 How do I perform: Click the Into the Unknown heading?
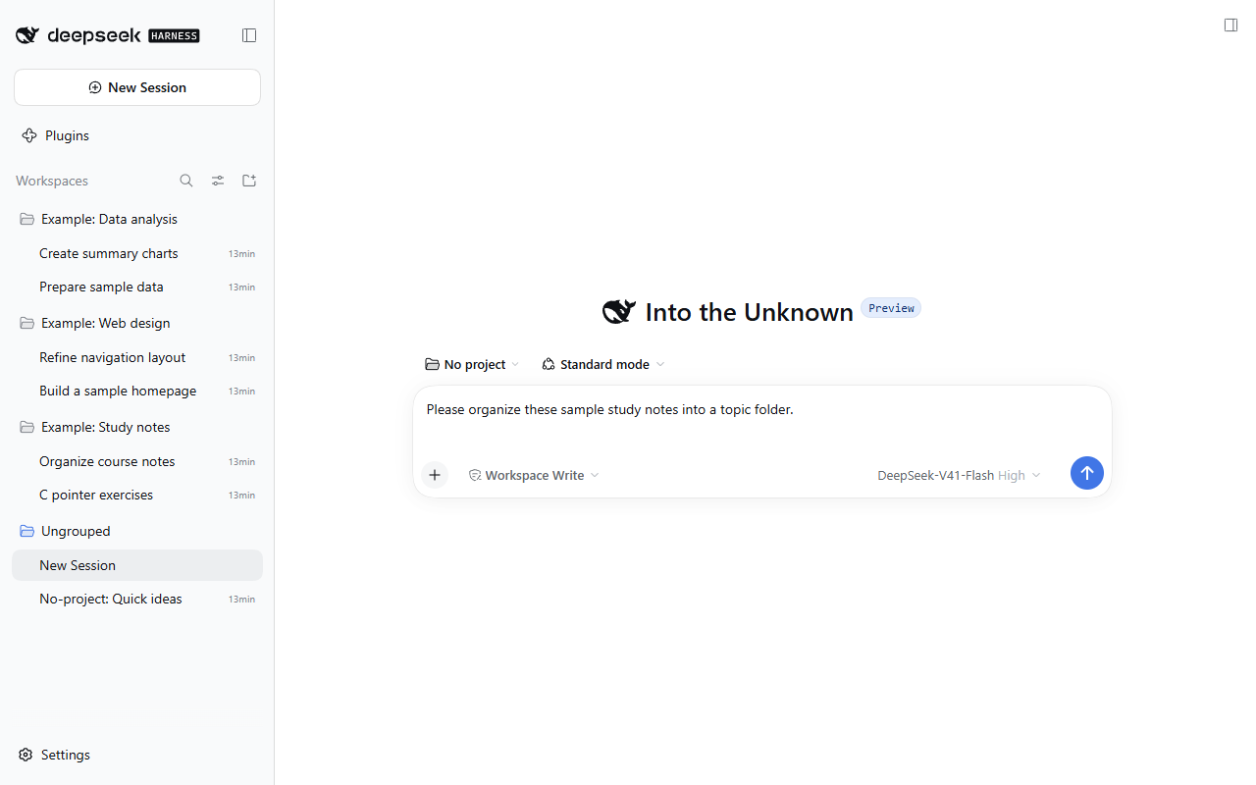tap(750, 312)
